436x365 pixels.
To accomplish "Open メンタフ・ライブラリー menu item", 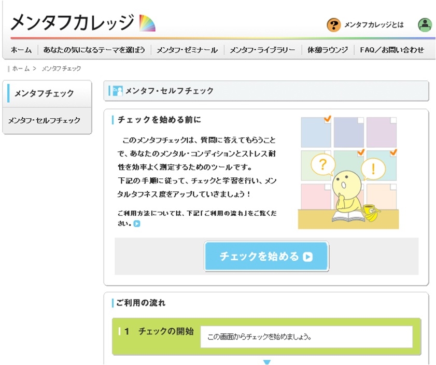I will tap(262, 50).
